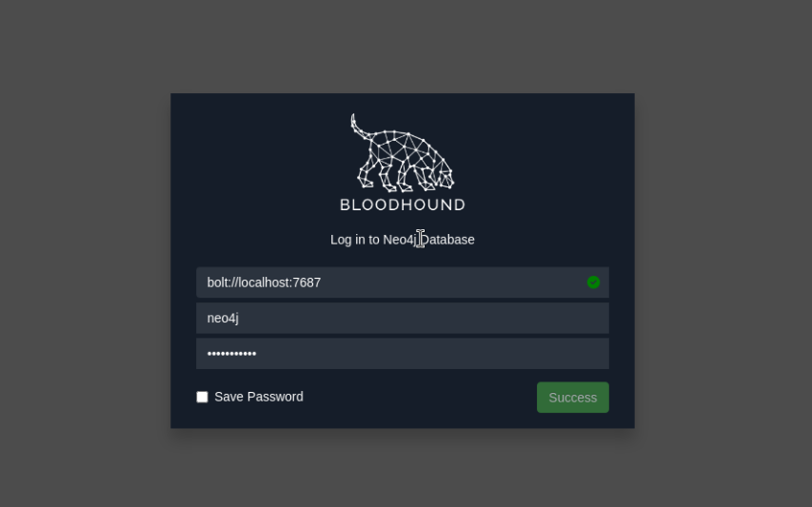Click the word "Database" in the heading
This screenshot has height=507, width=812.
pos(446,240)
